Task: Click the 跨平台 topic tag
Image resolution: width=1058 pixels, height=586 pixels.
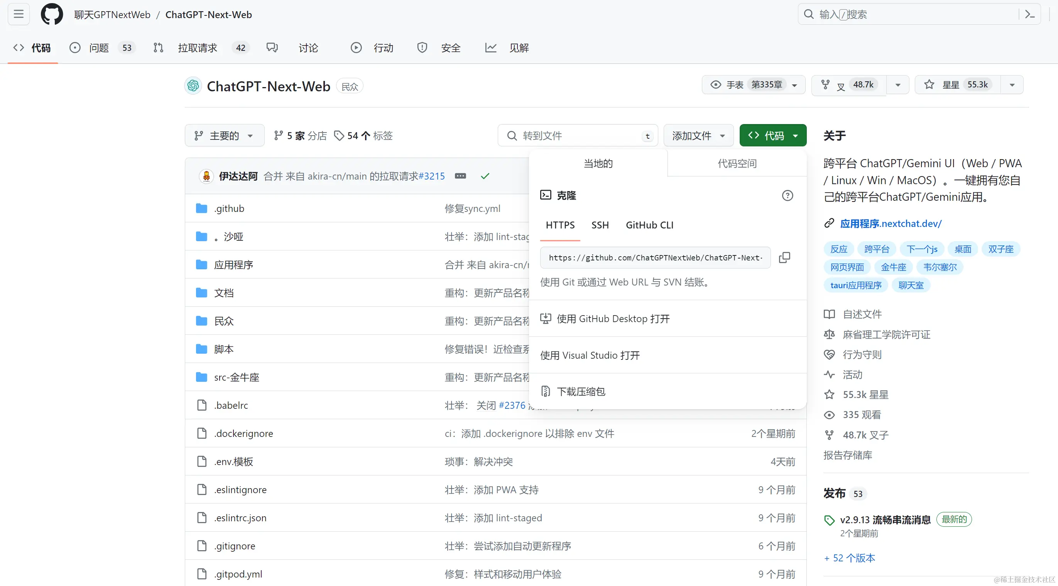Action: click(877, 249)
